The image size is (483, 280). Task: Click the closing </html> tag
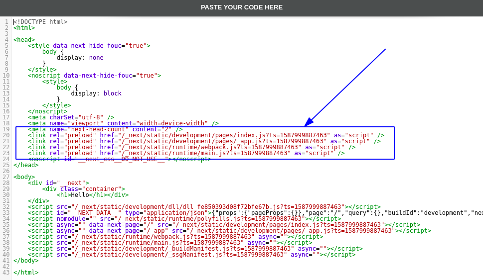(26, 273)
